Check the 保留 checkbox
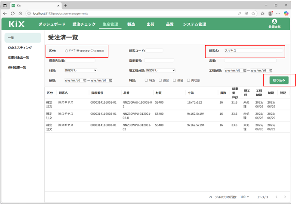The image size is (298, 205). pyautogui.click(x=174, y=80)
